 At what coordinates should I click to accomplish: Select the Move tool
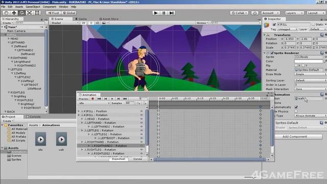(x=14, y=13)
